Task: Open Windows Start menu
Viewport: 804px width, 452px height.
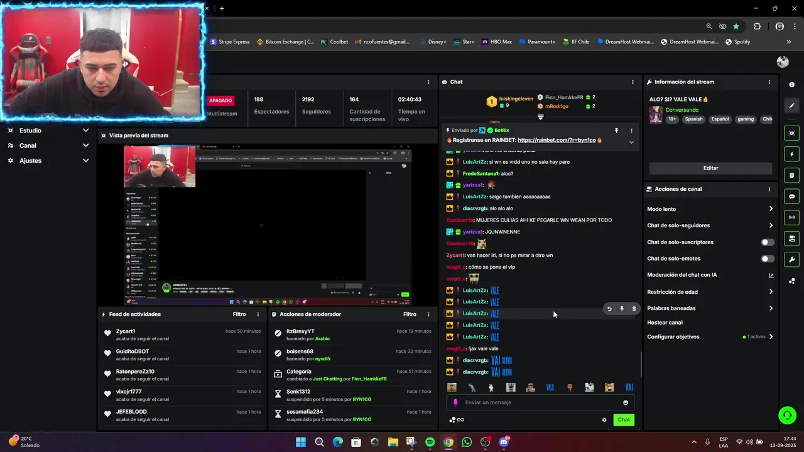Action: (x=301, y=442)
